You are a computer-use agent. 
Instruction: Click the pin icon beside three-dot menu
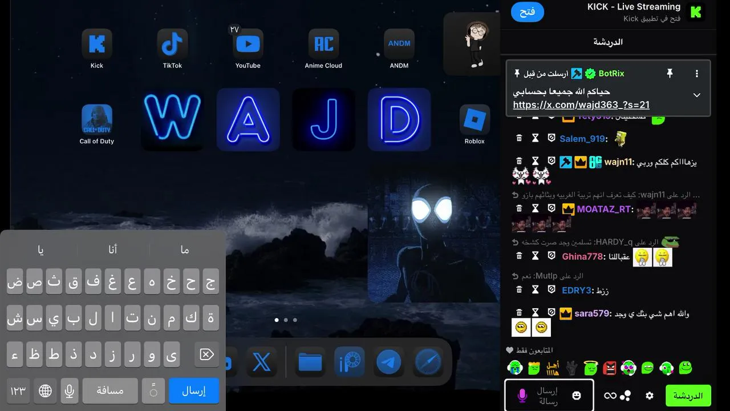670,74
